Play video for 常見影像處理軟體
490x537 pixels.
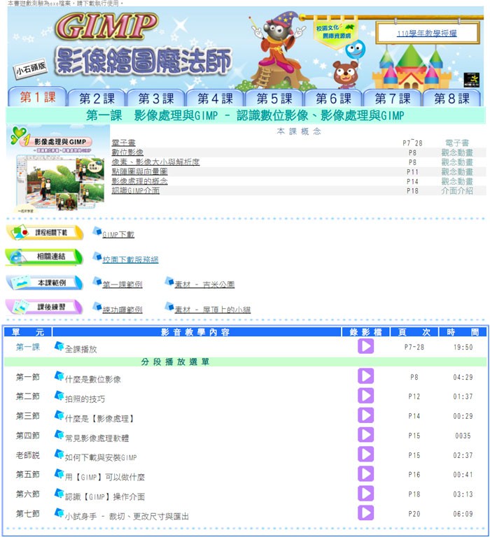pyautogui.click(x=365, y=436)
